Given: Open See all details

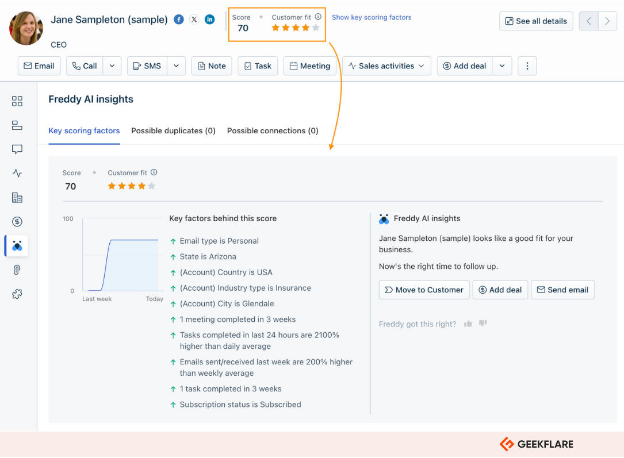Looking at the screenshot, I should pyautogui.click(x=536, y=21).
